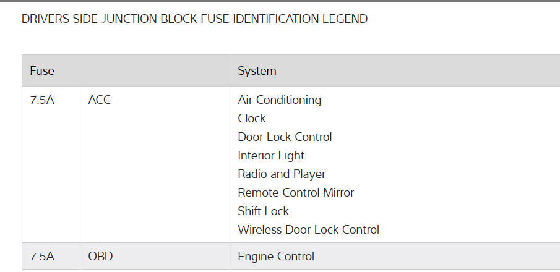Click the word FUSE in the heading
The width and height of the screenshot is (560, 272).
(x=215, y=19)
